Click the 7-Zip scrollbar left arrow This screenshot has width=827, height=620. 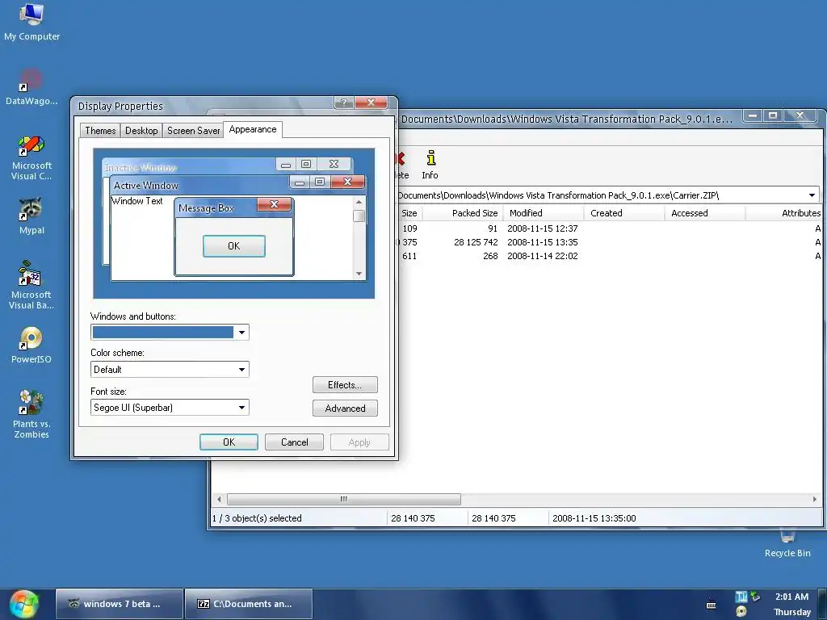tap(219, 499)
